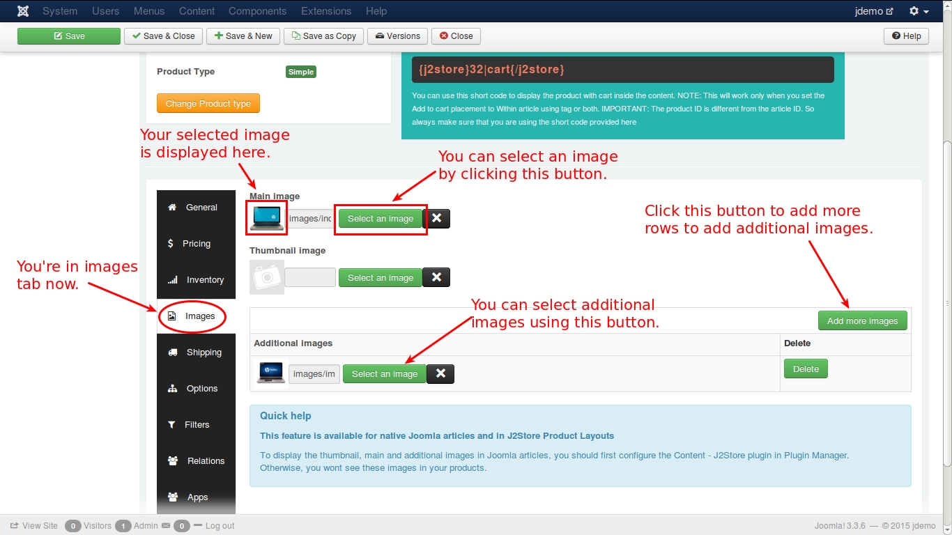Click the Thumbnail image placeholder preview
The height and width of the screenshot is (535, 952).
[267, 277]
